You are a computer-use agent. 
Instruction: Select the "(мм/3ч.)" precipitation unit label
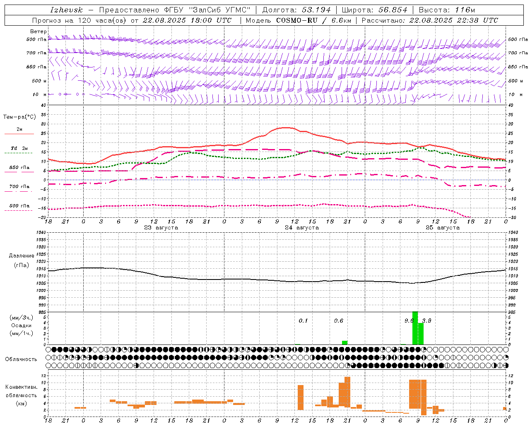click(x=22, y=318)
